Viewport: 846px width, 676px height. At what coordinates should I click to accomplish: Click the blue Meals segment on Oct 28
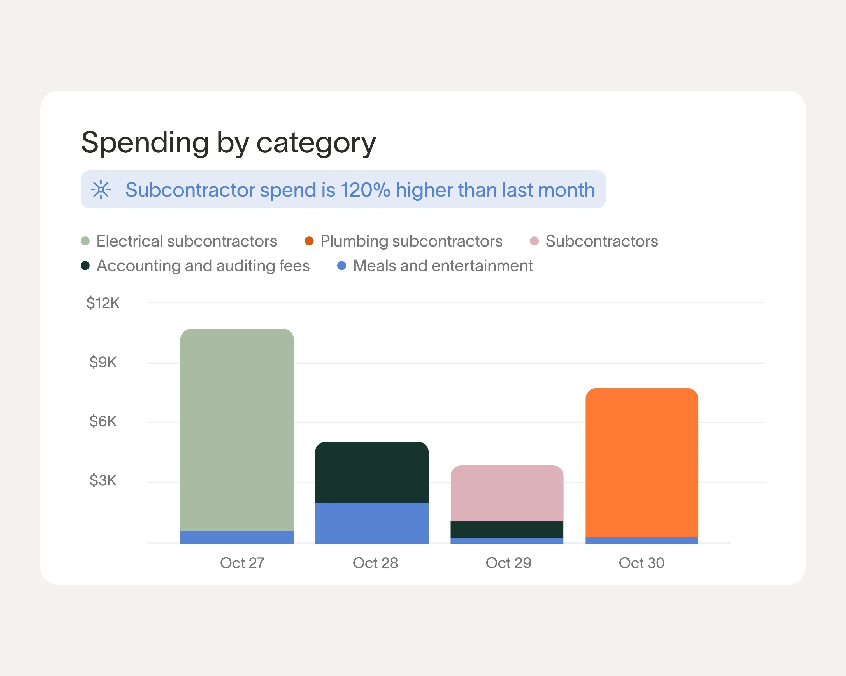[x=372, y=523]
